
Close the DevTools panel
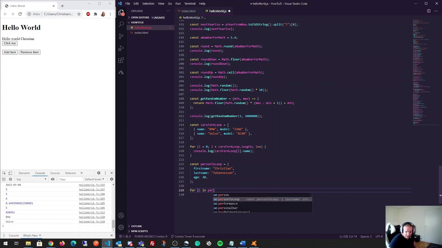pos(111,173)
